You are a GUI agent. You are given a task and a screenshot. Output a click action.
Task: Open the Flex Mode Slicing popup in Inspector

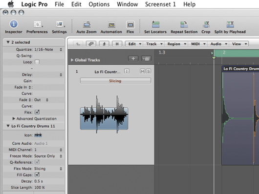48,169
